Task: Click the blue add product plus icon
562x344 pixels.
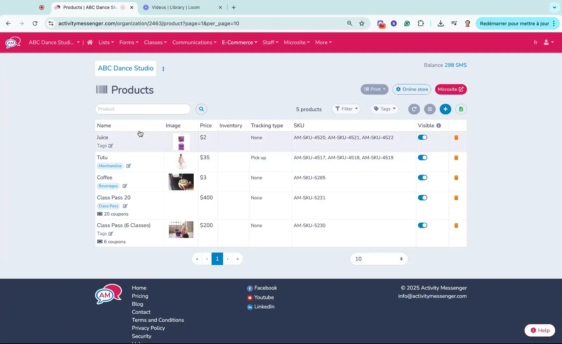Action: coord(445,109)
